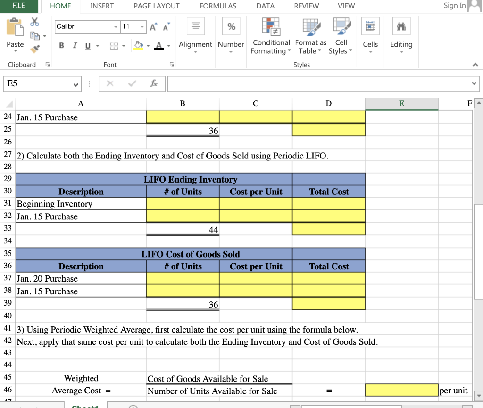This screenshot has width=483, height=408.
Task: Toggle Bold formatting
Action: point(62,46)
